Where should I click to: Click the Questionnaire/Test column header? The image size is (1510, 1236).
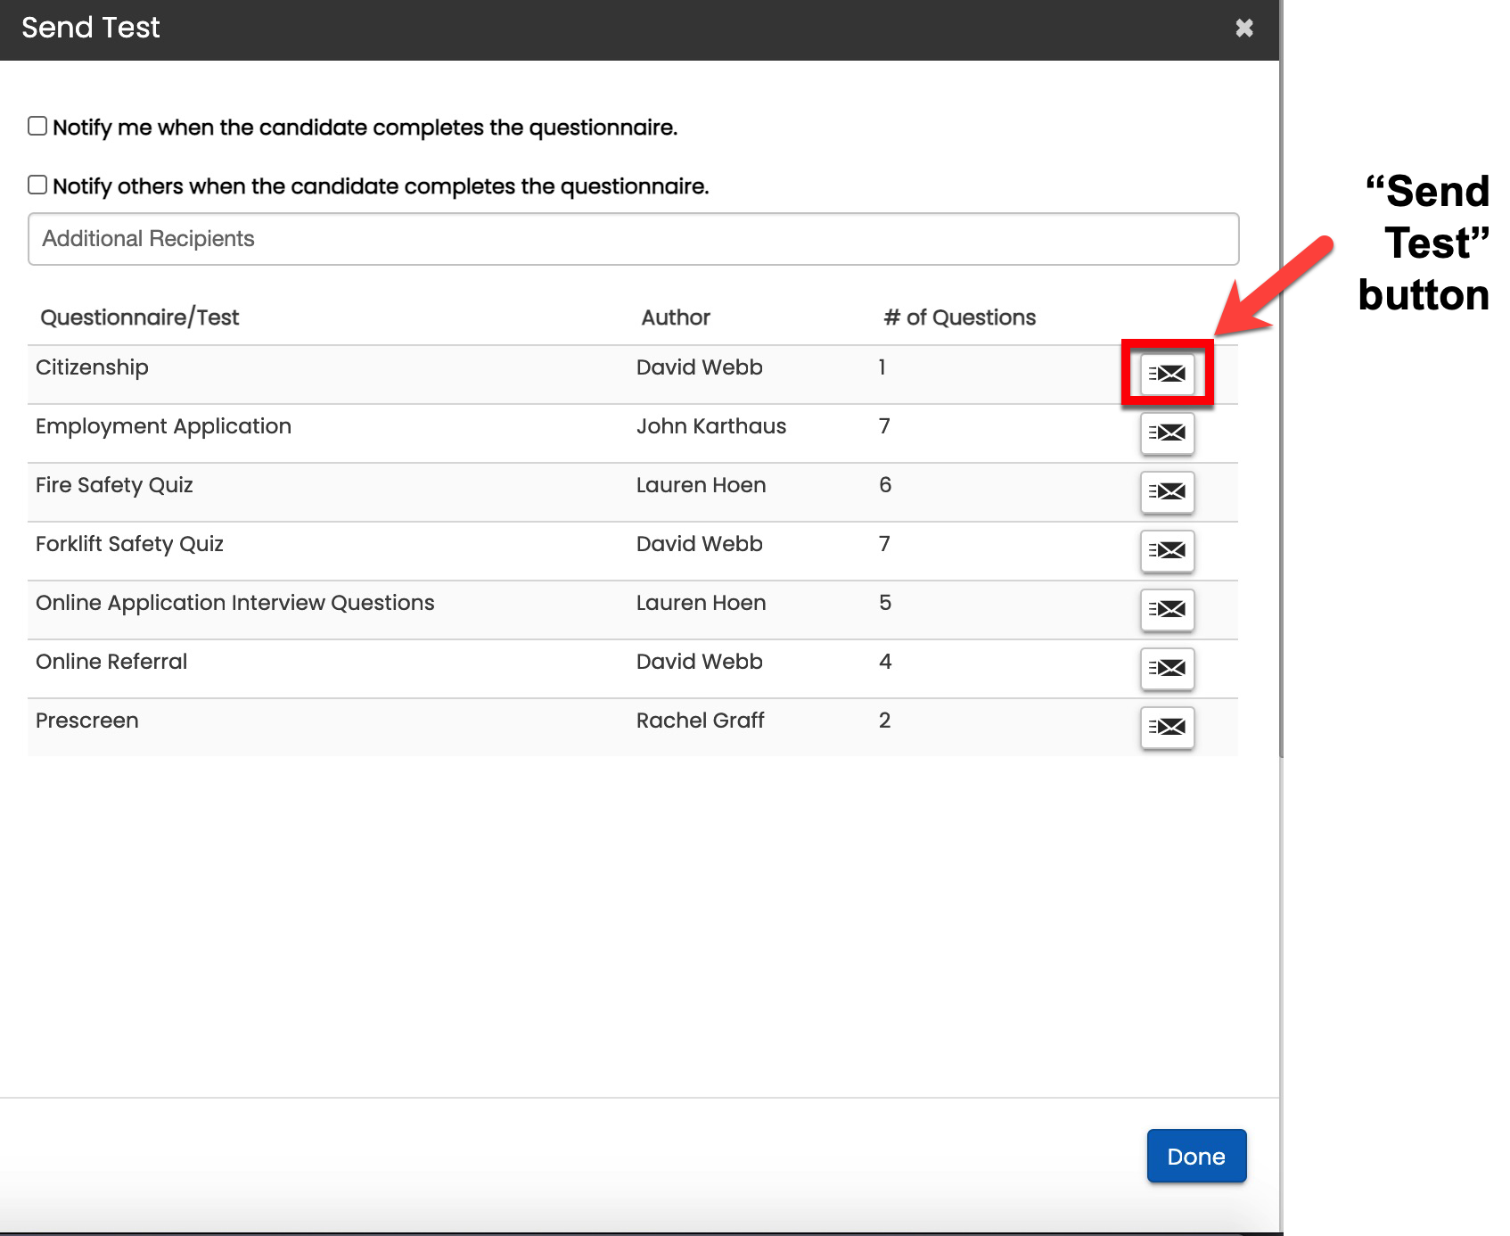[140, 317]
